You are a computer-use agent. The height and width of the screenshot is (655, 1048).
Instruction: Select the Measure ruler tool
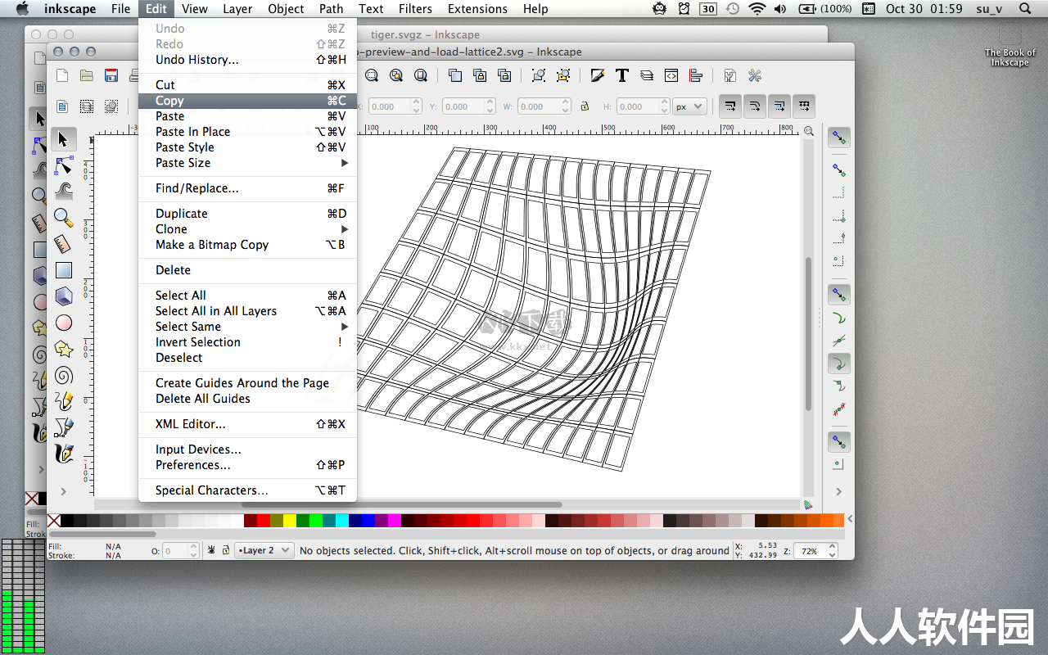coord(63,244)
